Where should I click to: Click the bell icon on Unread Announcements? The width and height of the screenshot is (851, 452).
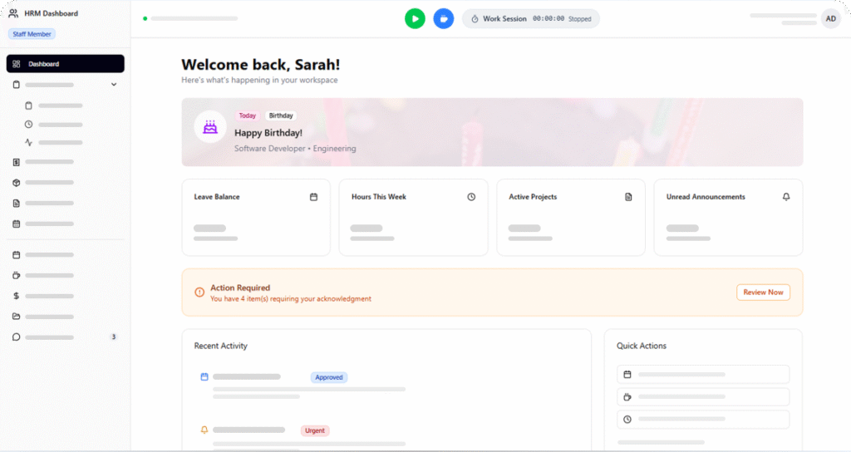[x=786, y=197]
